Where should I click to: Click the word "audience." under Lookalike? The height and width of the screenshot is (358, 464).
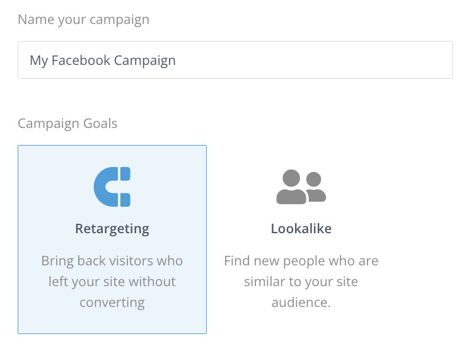[x=301, y=302]
